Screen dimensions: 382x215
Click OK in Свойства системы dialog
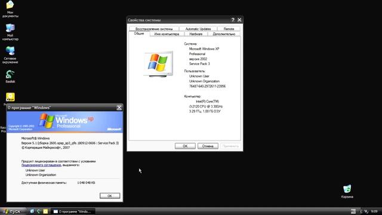[x=185, y=146]
